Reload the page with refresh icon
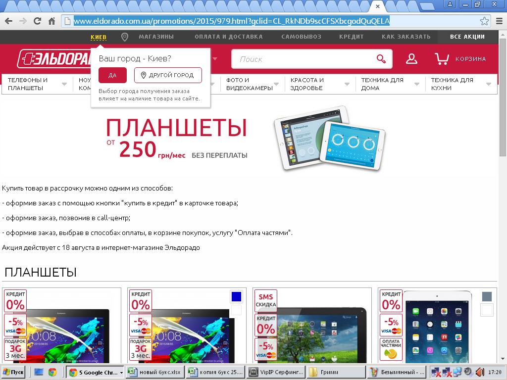Viewport: 507px width, 380px height. click(37, 21)
